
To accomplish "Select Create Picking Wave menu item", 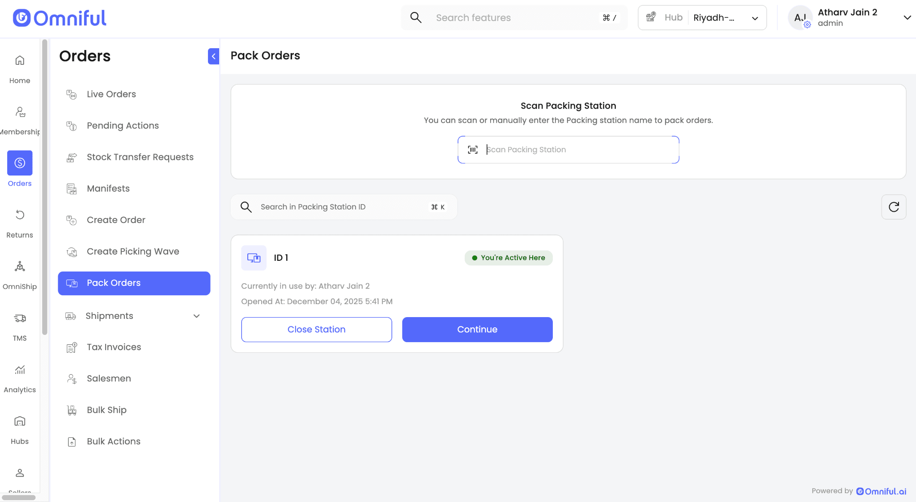I will click(133, 251).
